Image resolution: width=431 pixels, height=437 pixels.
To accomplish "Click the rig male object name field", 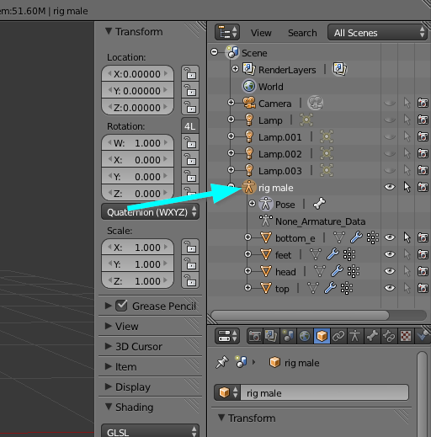I will pyautogui.click(x=325, y=392).
